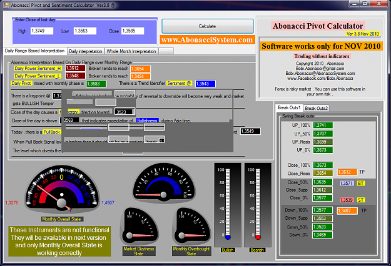Screen dimensions: 391x266
Task: Click the app icon in title bar
Action: tap(6, 5)
